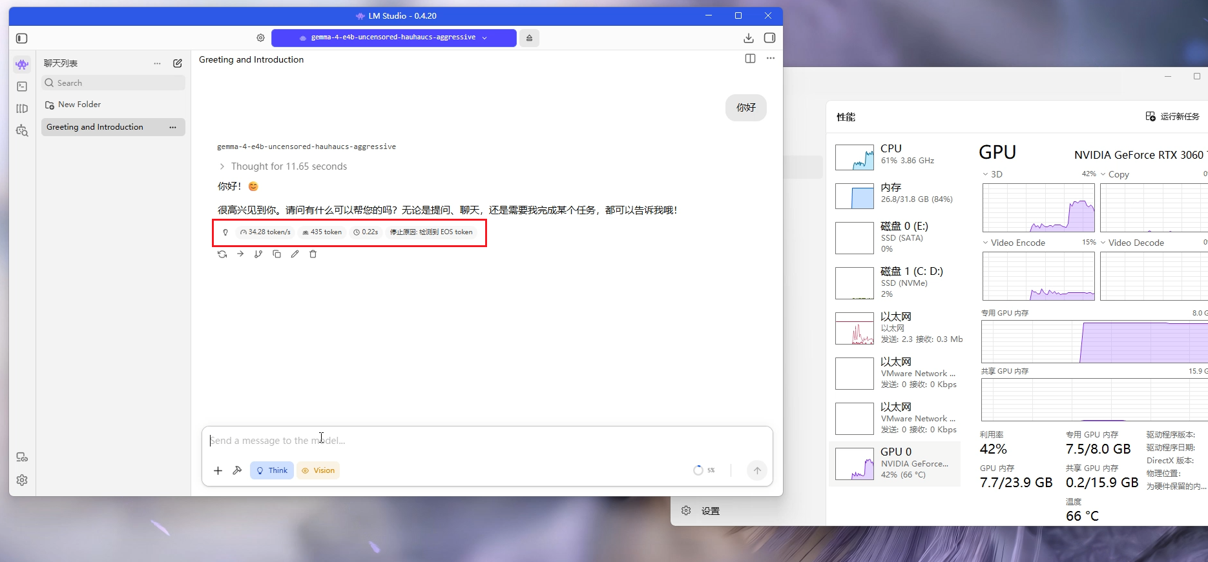Create a New Folder in the chat list

pos(73,105)
